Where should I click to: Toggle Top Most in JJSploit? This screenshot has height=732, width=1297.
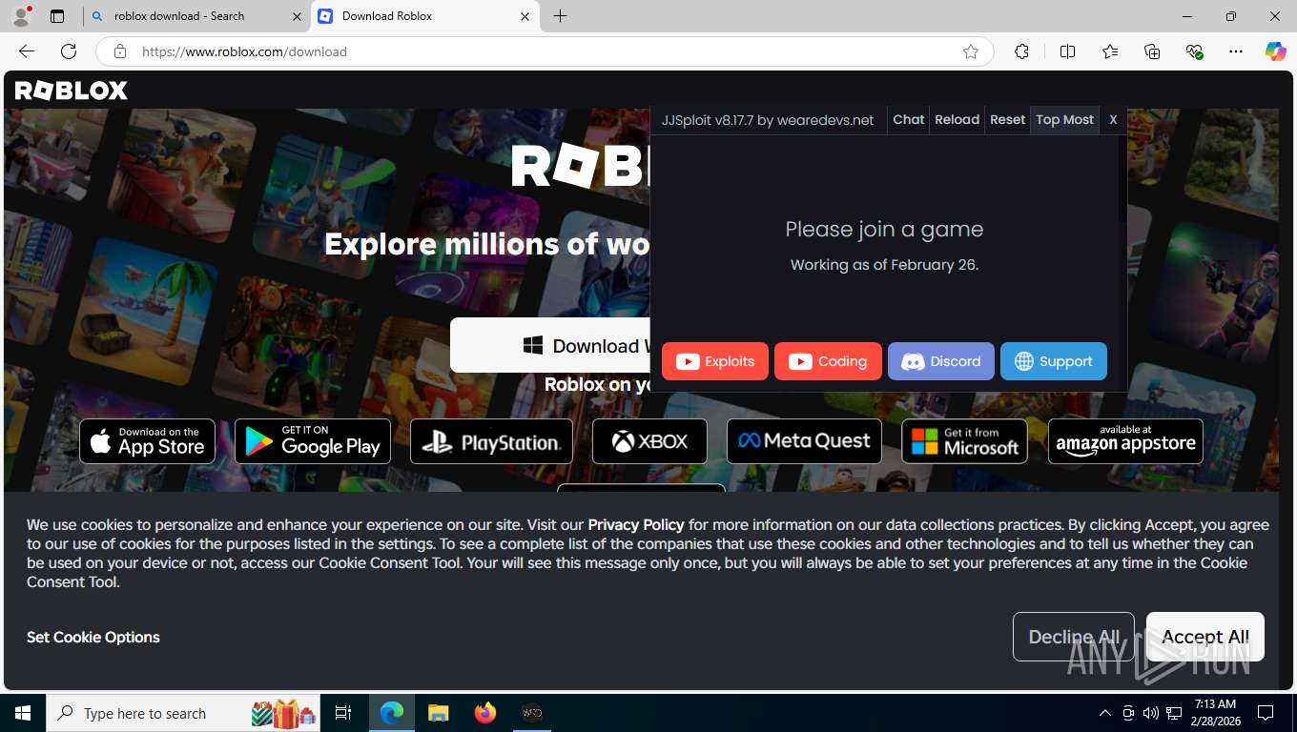coord(1064,119)
